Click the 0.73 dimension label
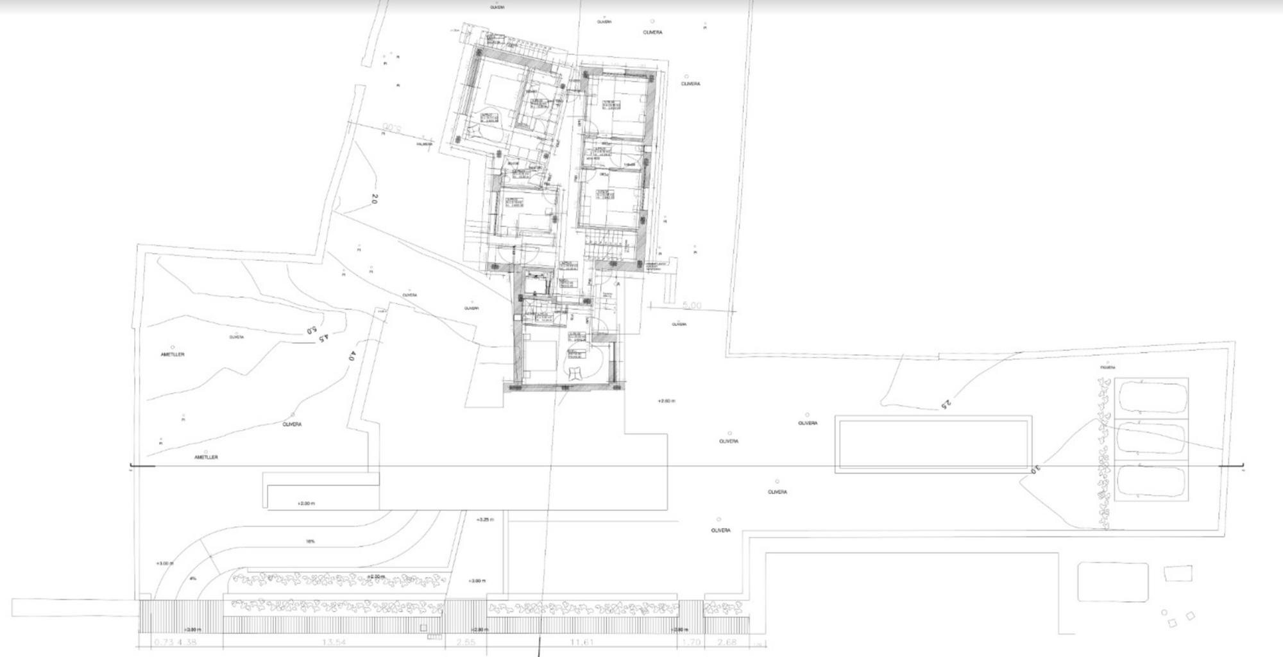1283x657 pixels. [164, 642]
